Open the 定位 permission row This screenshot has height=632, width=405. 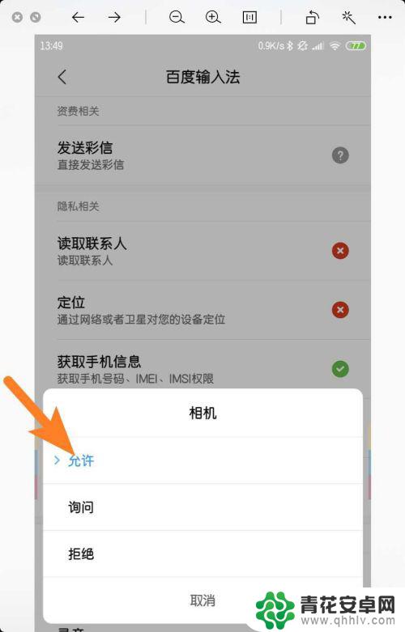click(202, 310)
